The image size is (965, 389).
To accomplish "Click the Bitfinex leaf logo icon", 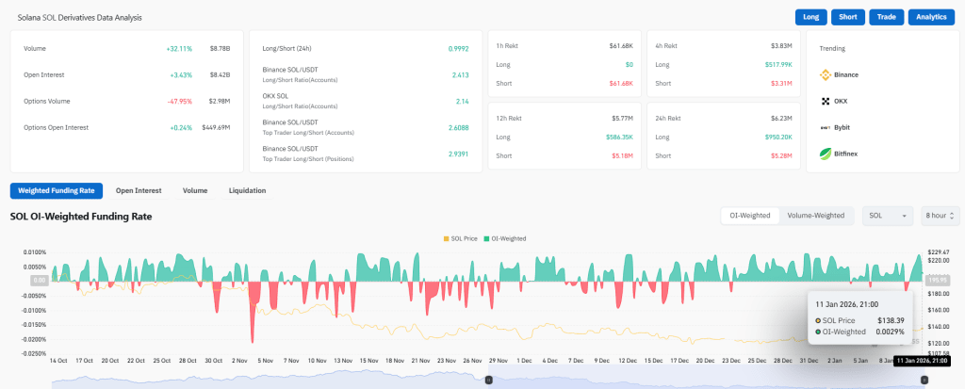I will [x=826, y=154].
